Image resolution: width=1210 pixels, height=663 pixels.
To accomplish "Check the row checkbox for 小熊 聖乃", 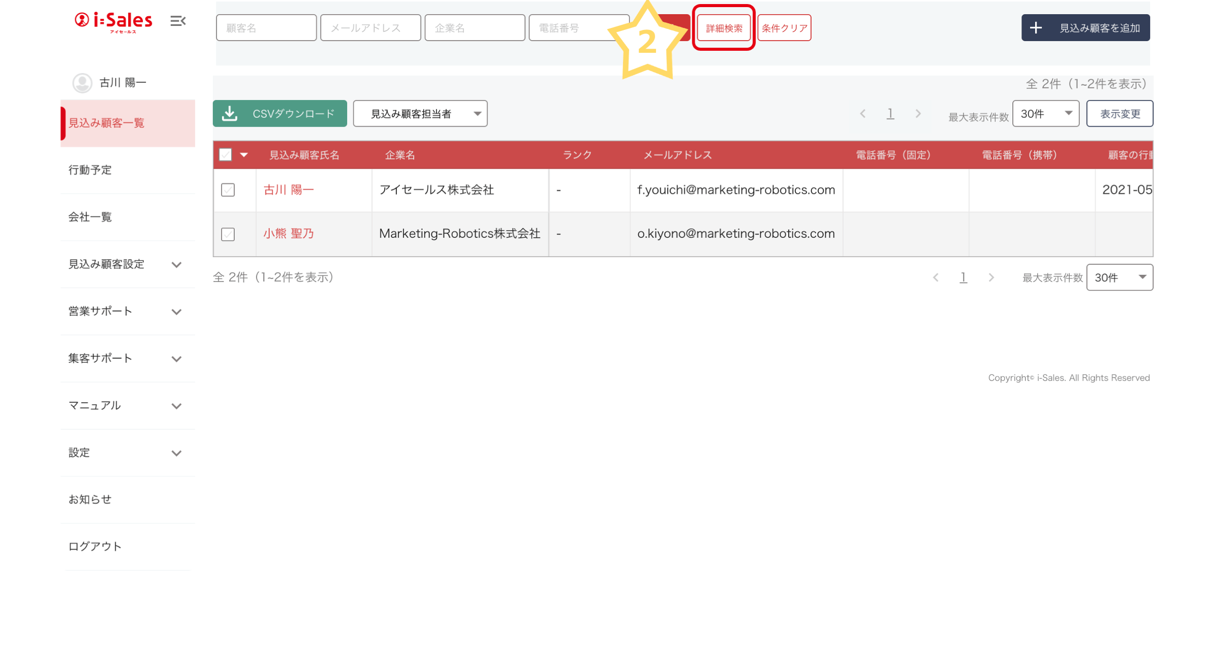I will [x=228, y=234].
